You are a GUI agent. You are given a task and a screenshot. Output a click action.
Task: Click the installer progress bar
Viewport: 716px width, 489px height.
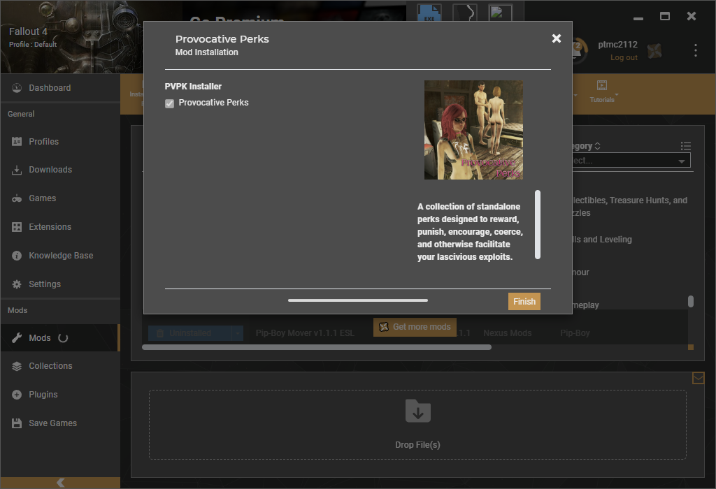tap(358, 300)
